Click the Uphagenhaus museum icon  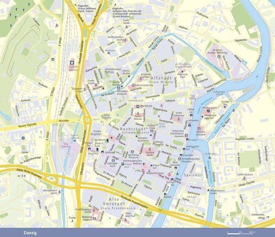pos(113,161)
